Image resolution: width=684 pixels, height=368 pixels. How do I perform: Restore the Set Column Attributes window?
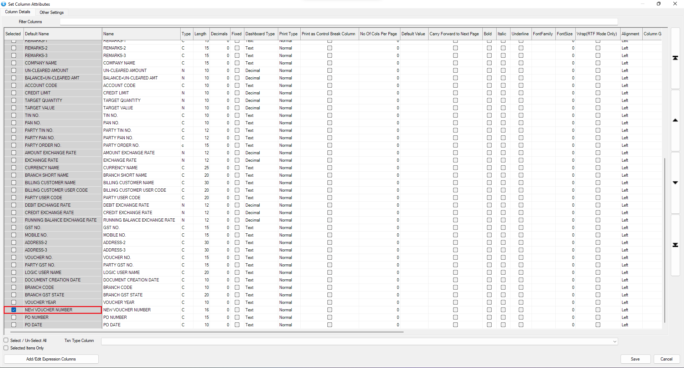tap(658, 4)
